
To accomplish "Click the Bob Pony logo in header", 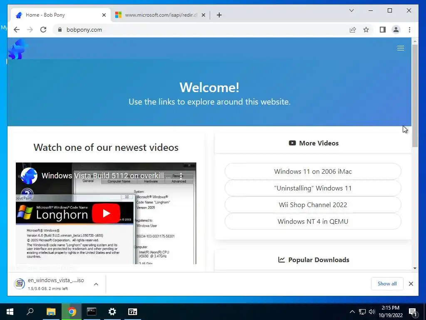I will point(18,49).
